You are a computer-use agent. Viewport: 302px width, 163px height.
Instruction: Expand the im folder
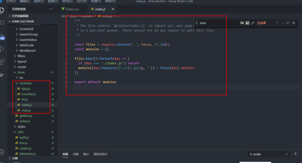point(32,78)
